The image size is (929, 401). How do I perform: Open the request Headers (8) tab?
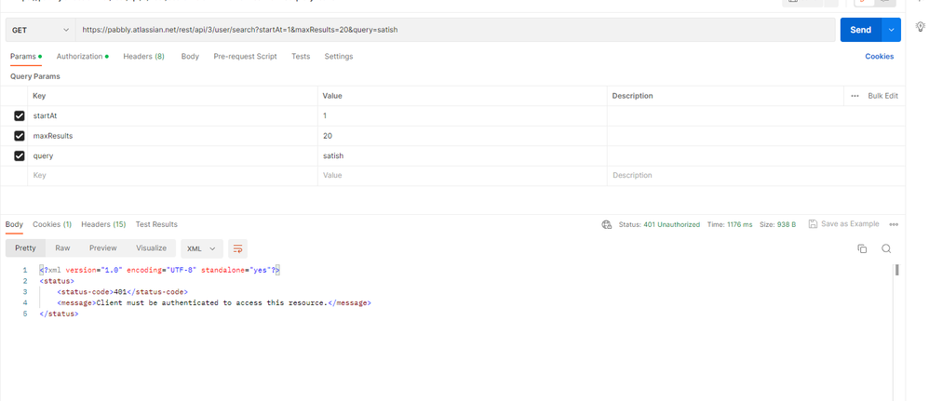pos(144,56)
